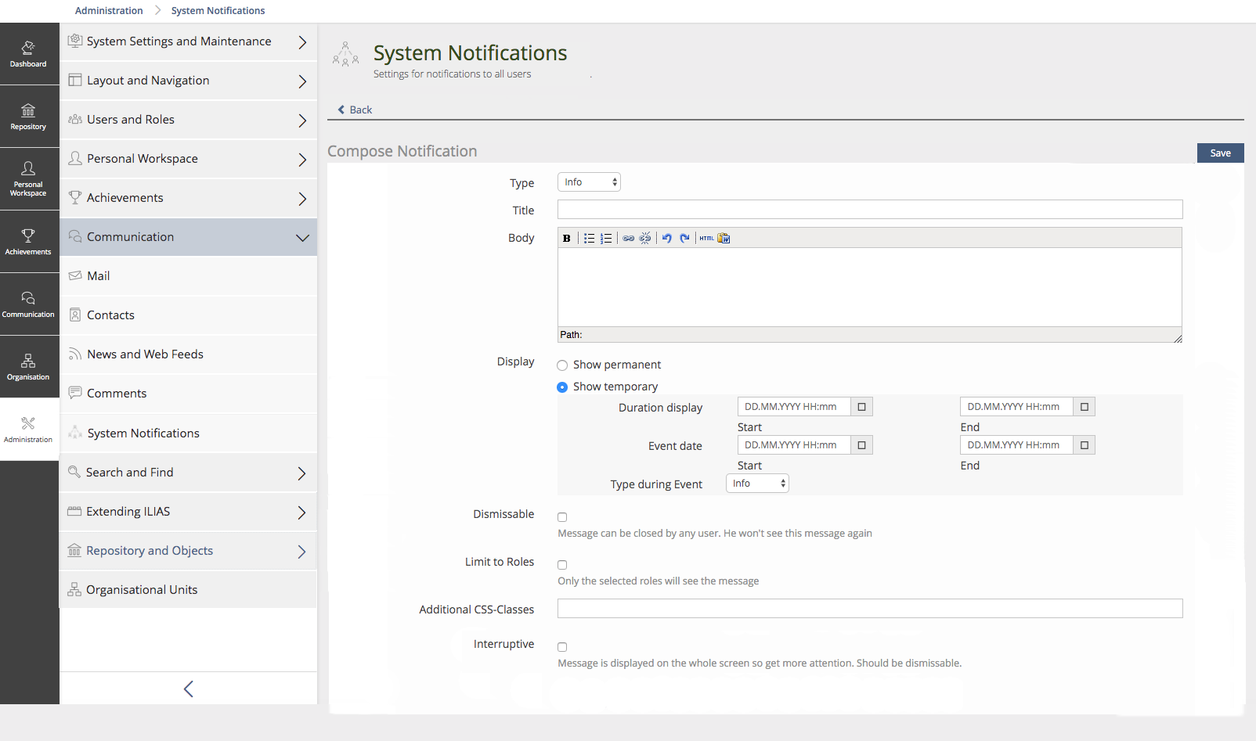1256x741 pixels.
Task: Open the HTML source editor
Action: (x=706, y=239)
